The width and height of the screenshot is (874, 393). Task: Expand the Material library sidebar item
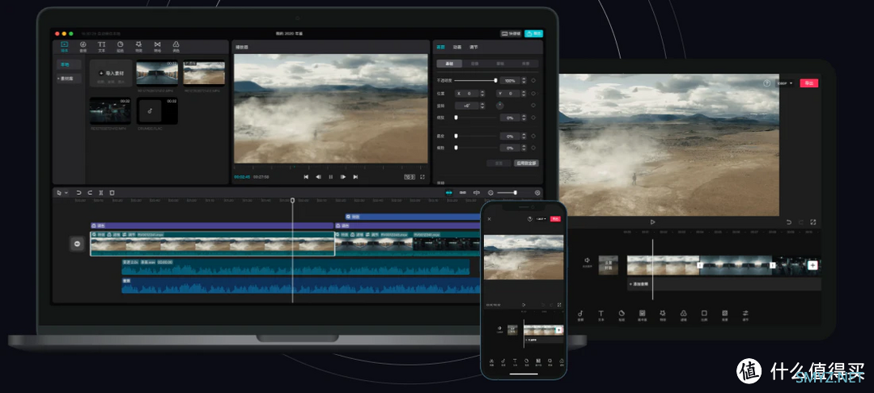(x=69, y=78)
